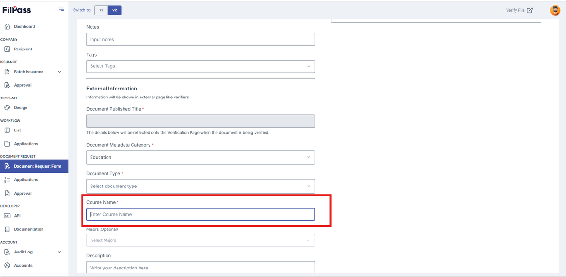
Task: Open the Select Tags dropdown
Action: point(200,66)
